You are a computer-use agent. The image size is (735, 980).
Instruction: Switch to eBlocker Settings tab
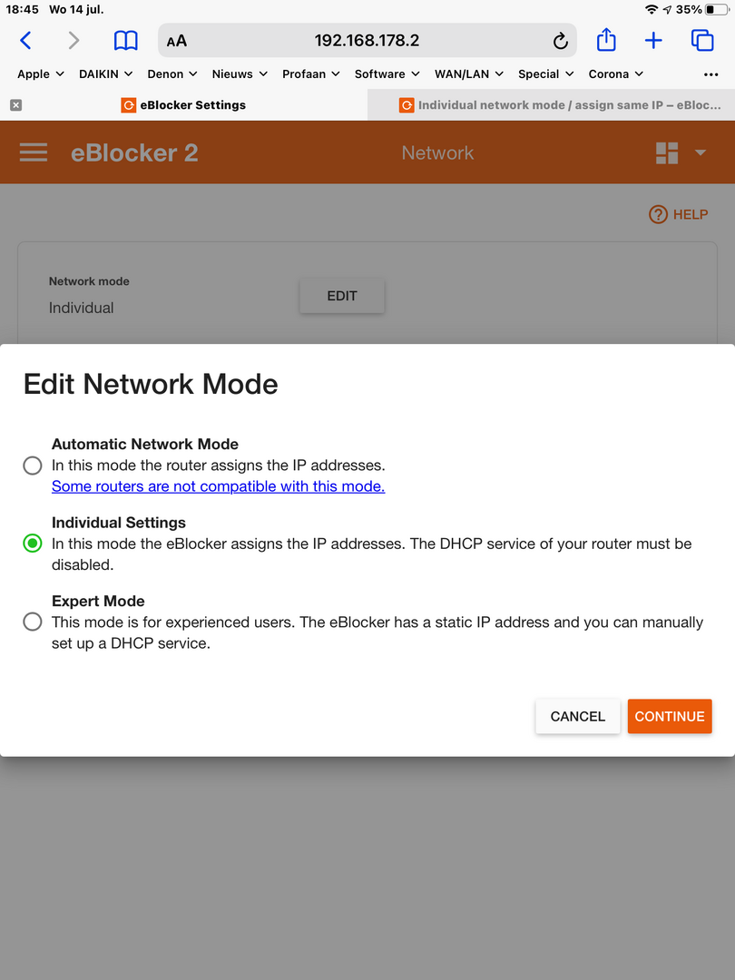click(x=183, y=105)
